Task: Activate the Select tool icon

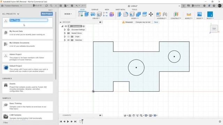Action: pyautogui.click(x=210, y=14)
